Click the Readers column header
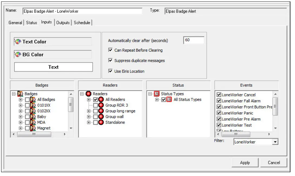The width and height of the screenshot is (295, 176). point(110,85)
